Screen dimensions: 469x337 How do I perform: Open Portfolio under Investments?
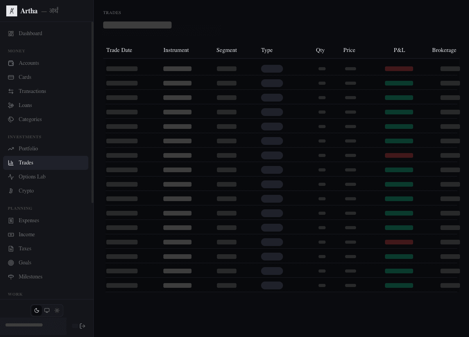(46, 149)
